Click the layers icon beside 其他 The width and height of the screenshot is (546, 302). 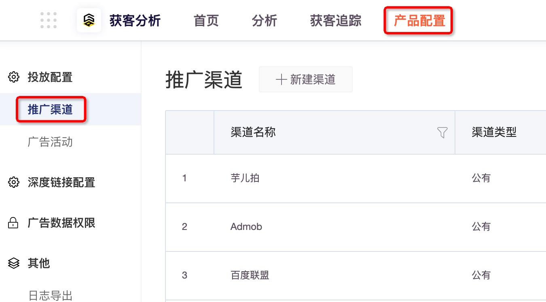click(13, 263)
